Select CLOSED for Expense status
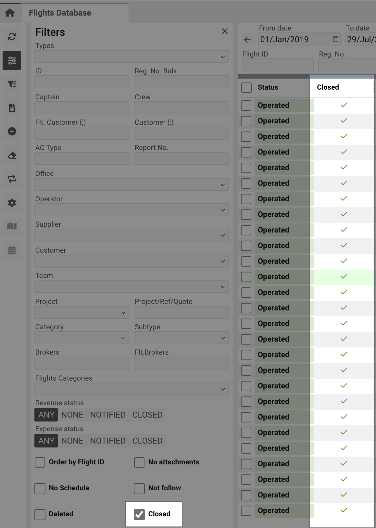This screenshot has width=376, height=528. (147, 441)
